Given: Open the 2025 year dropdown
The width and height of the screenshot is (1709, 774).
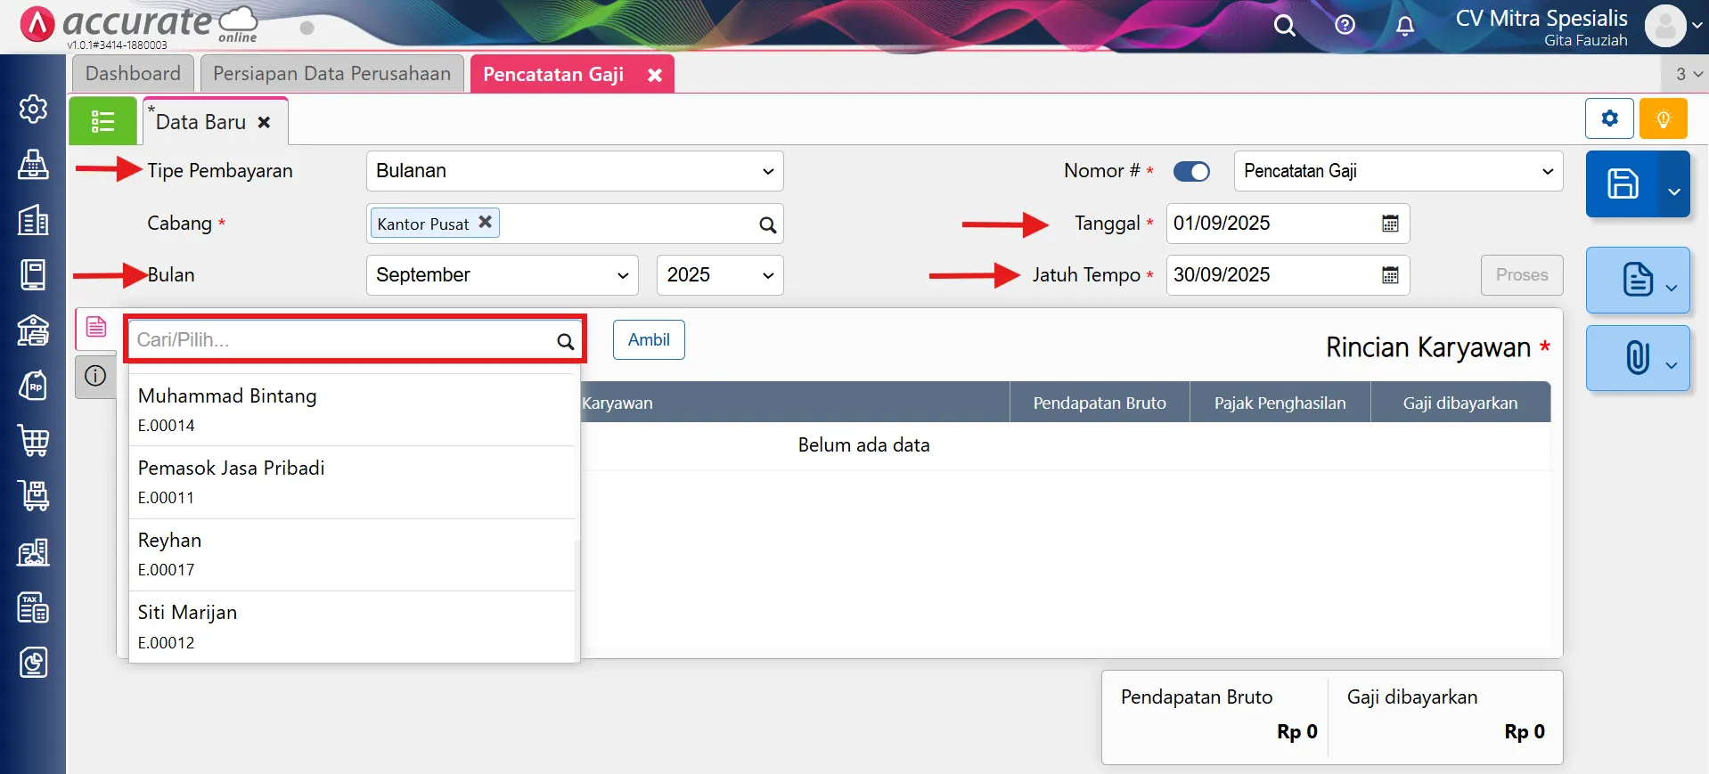Looking at the screenshot, I should coord(719,275).
